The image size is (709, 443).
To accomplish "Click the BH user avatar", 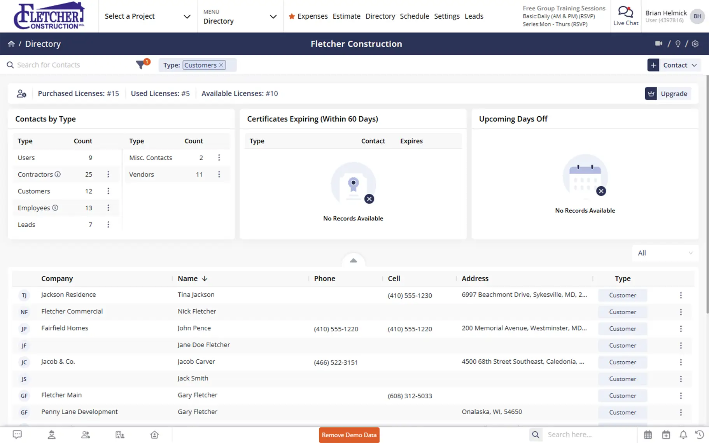I will tap(697, 16).
